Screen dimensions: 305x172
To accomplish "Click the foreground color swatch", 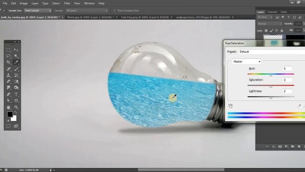I will pyautogui.click(x=10, y=114).
